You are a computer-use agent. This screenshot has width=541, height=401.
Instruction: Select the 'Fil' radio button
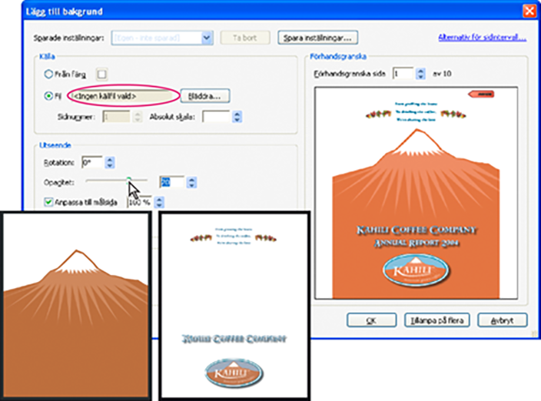tap(48, 95)
